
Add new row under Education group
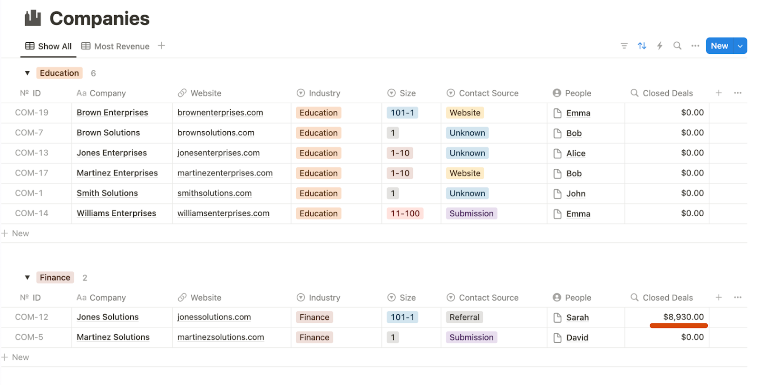[16, 233]
